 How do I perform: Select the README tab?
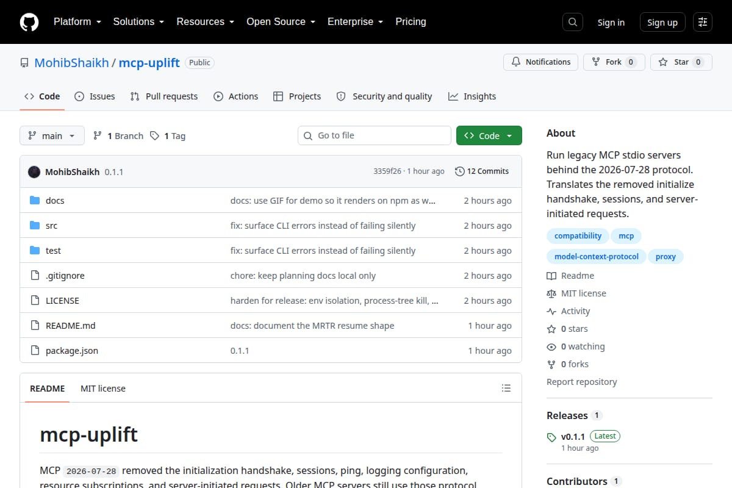point(47,389)
